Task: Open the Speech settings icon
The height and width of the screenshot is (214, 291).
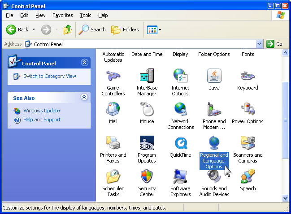Action: (248, 176)
